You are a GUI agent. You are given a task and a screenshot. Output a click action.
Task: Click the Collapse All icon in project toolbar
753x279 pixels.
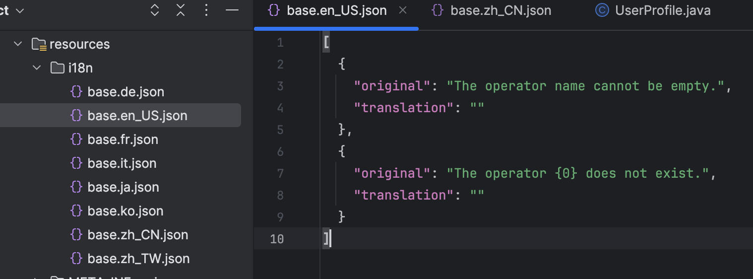[x=181, y=10]
